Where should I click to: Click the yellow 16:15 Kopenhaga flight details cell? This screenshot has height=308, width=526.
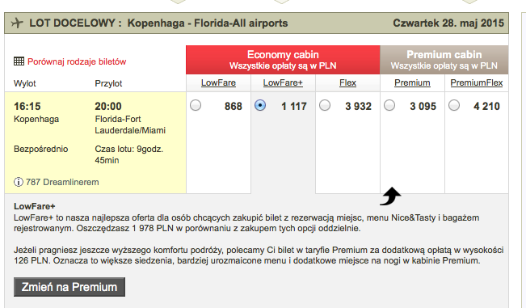(x=95, y=143)
